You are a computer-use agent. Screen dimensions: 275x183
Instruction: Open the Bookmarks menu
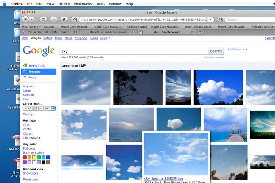83,4
